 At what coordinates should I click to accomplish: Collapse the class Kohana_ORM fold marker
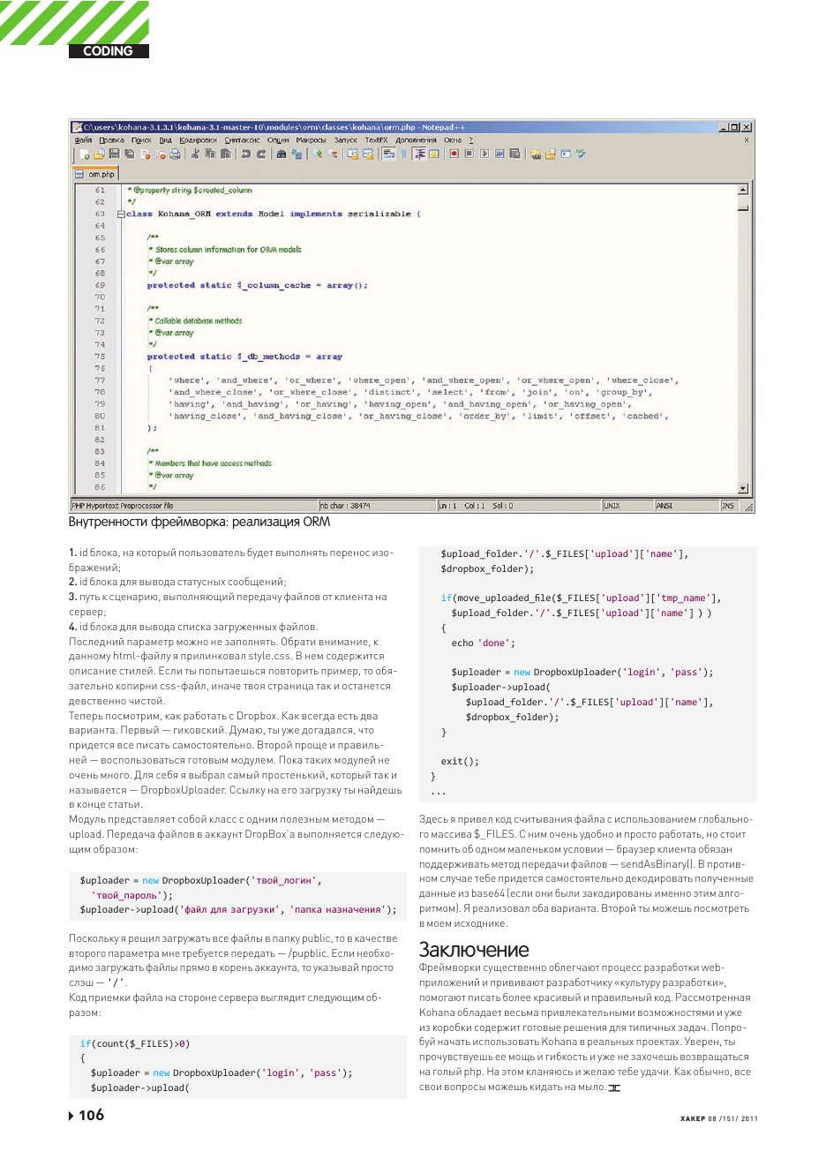(x=122, y=214)
